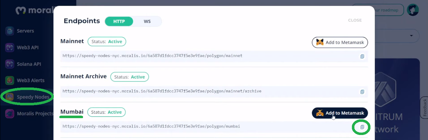Image resolution: width=428 pixels, height=140 pixels.
Task: Click the Endpoints heading
Action: [x=82, y=21]
